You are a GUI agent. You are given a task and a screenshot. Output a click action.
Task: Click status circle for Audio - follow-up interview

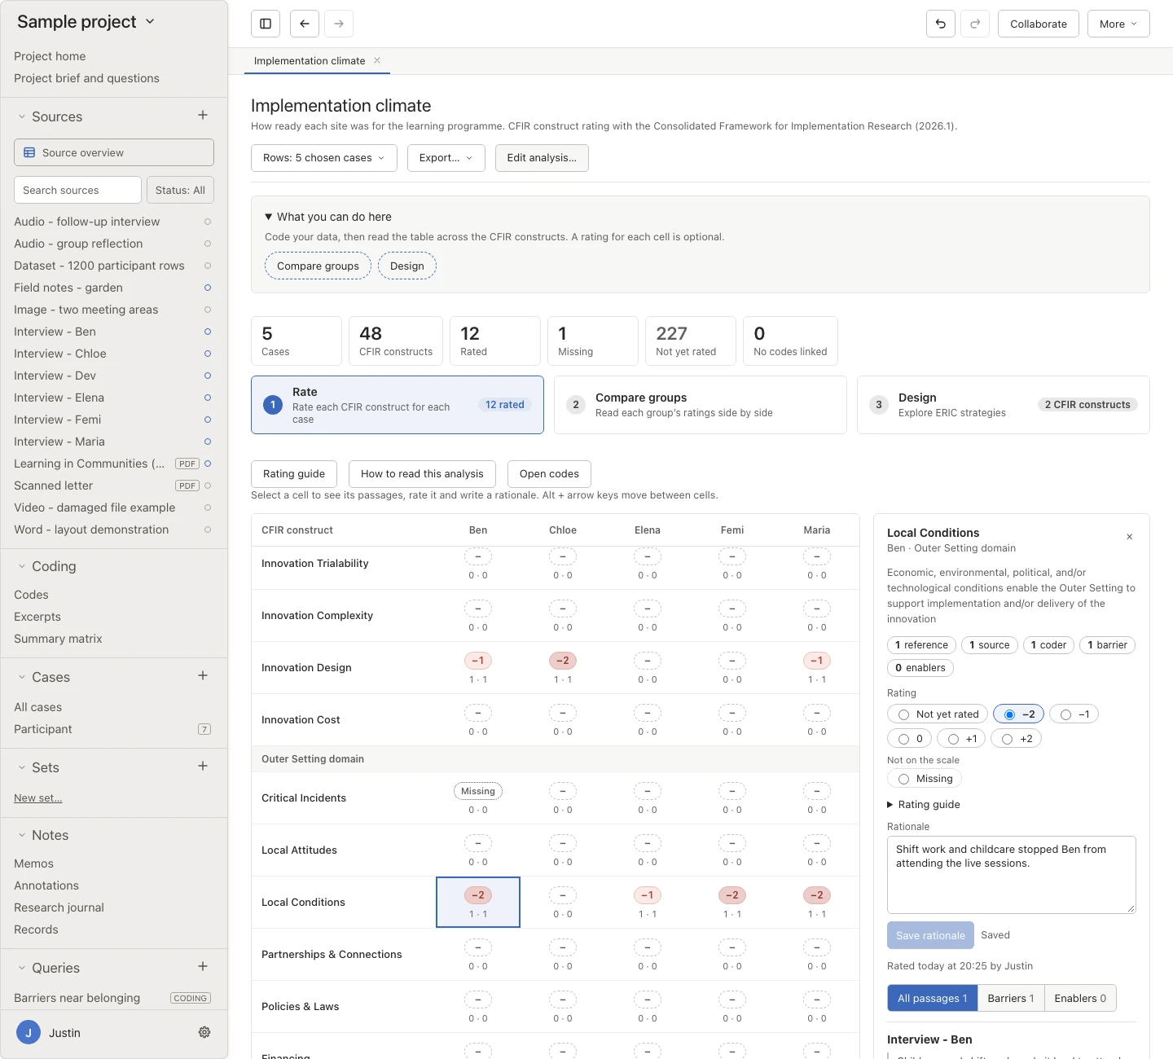[208, 222]
